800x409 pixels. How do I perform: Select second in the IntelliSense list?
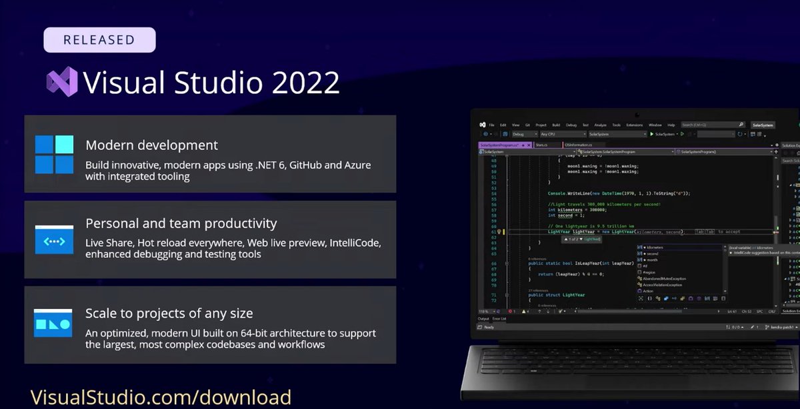coord(681,254)
